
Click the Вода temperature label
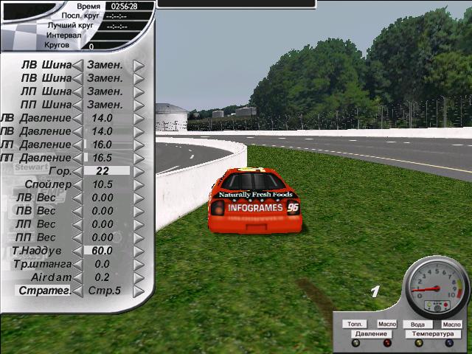coord(418,324)
